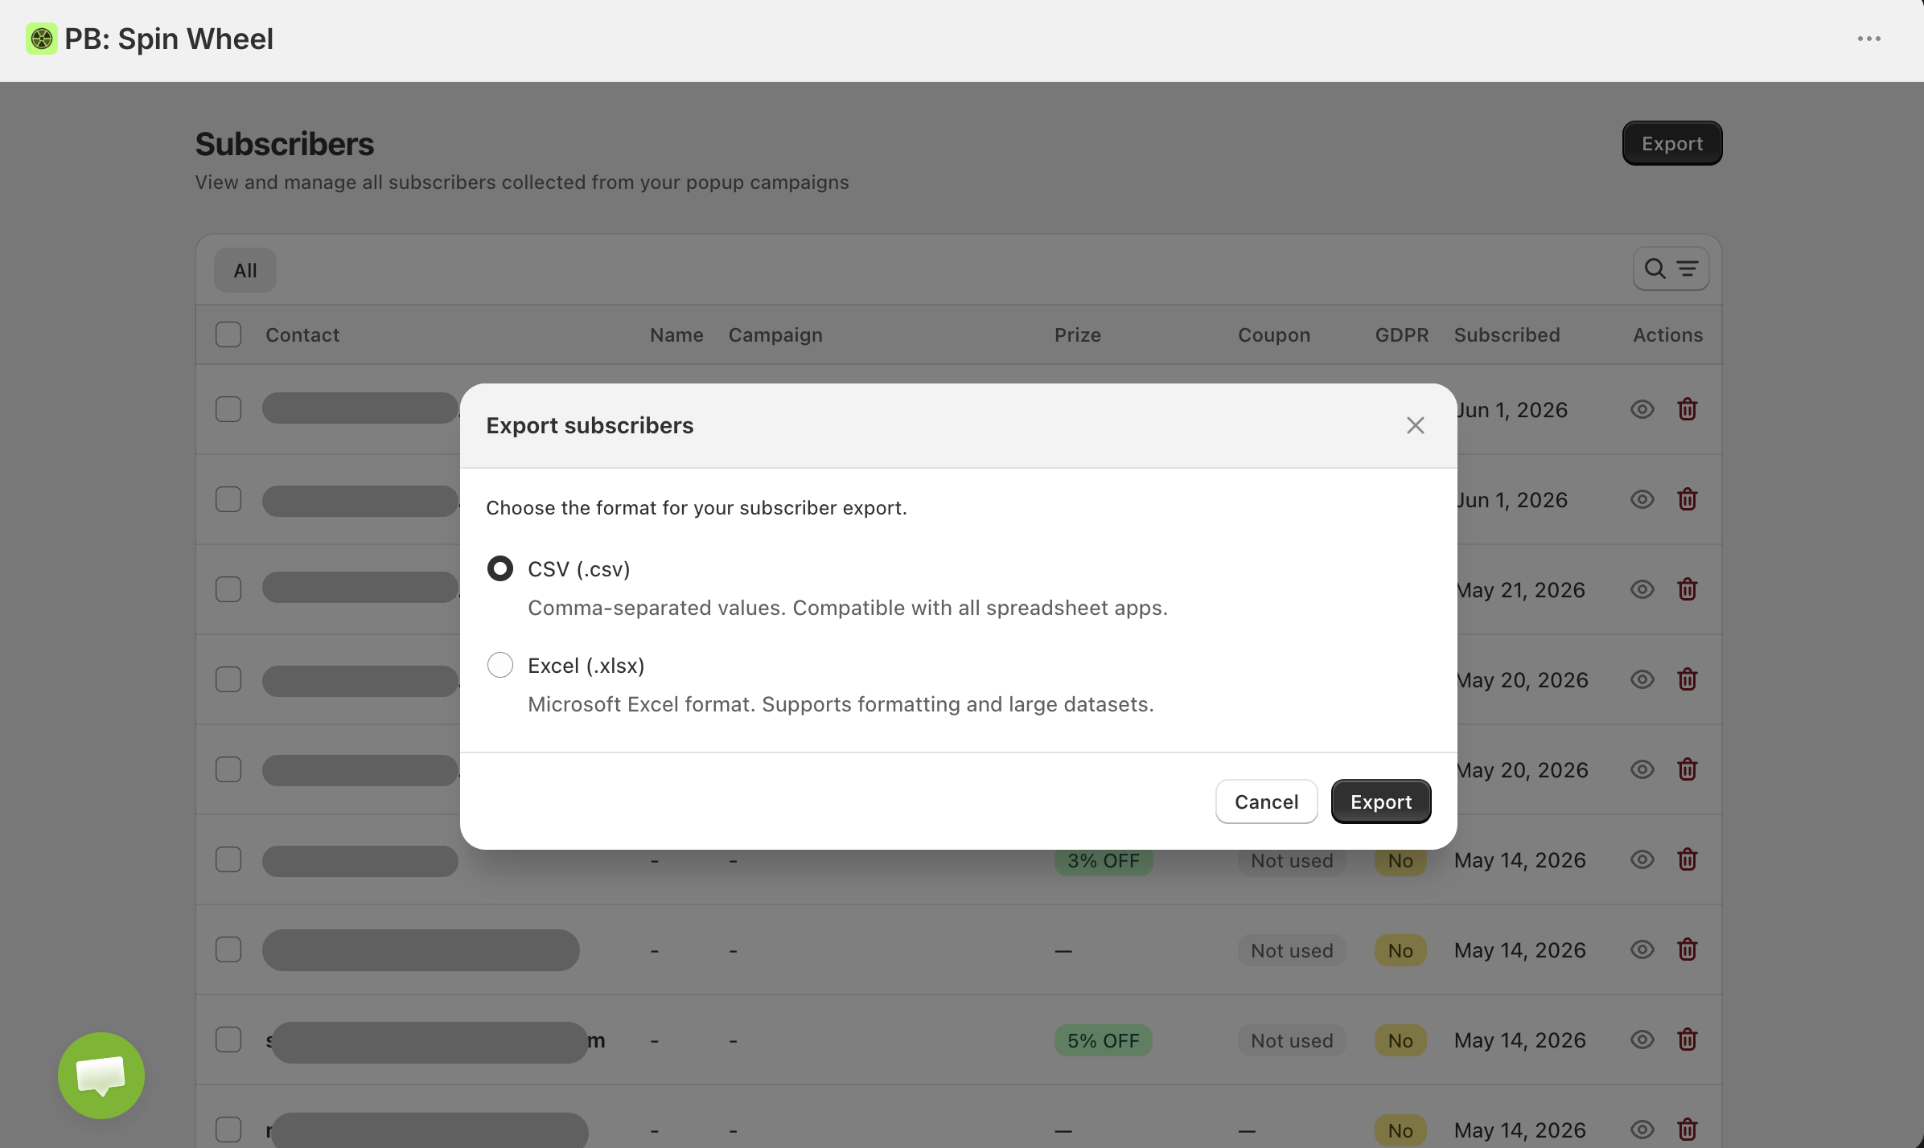1924x1148 pixels.
Task: Open the live chat widget
Action: coord(101,1076)
